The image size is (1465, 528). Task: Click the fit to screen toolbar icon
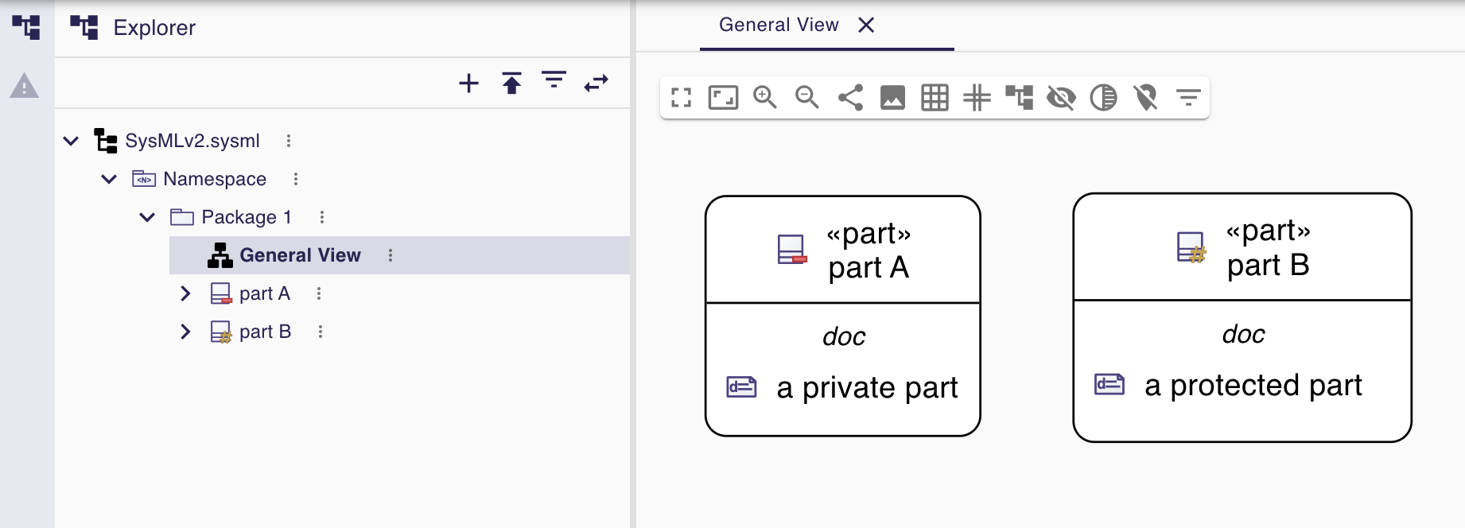click(x=723, y=98)
